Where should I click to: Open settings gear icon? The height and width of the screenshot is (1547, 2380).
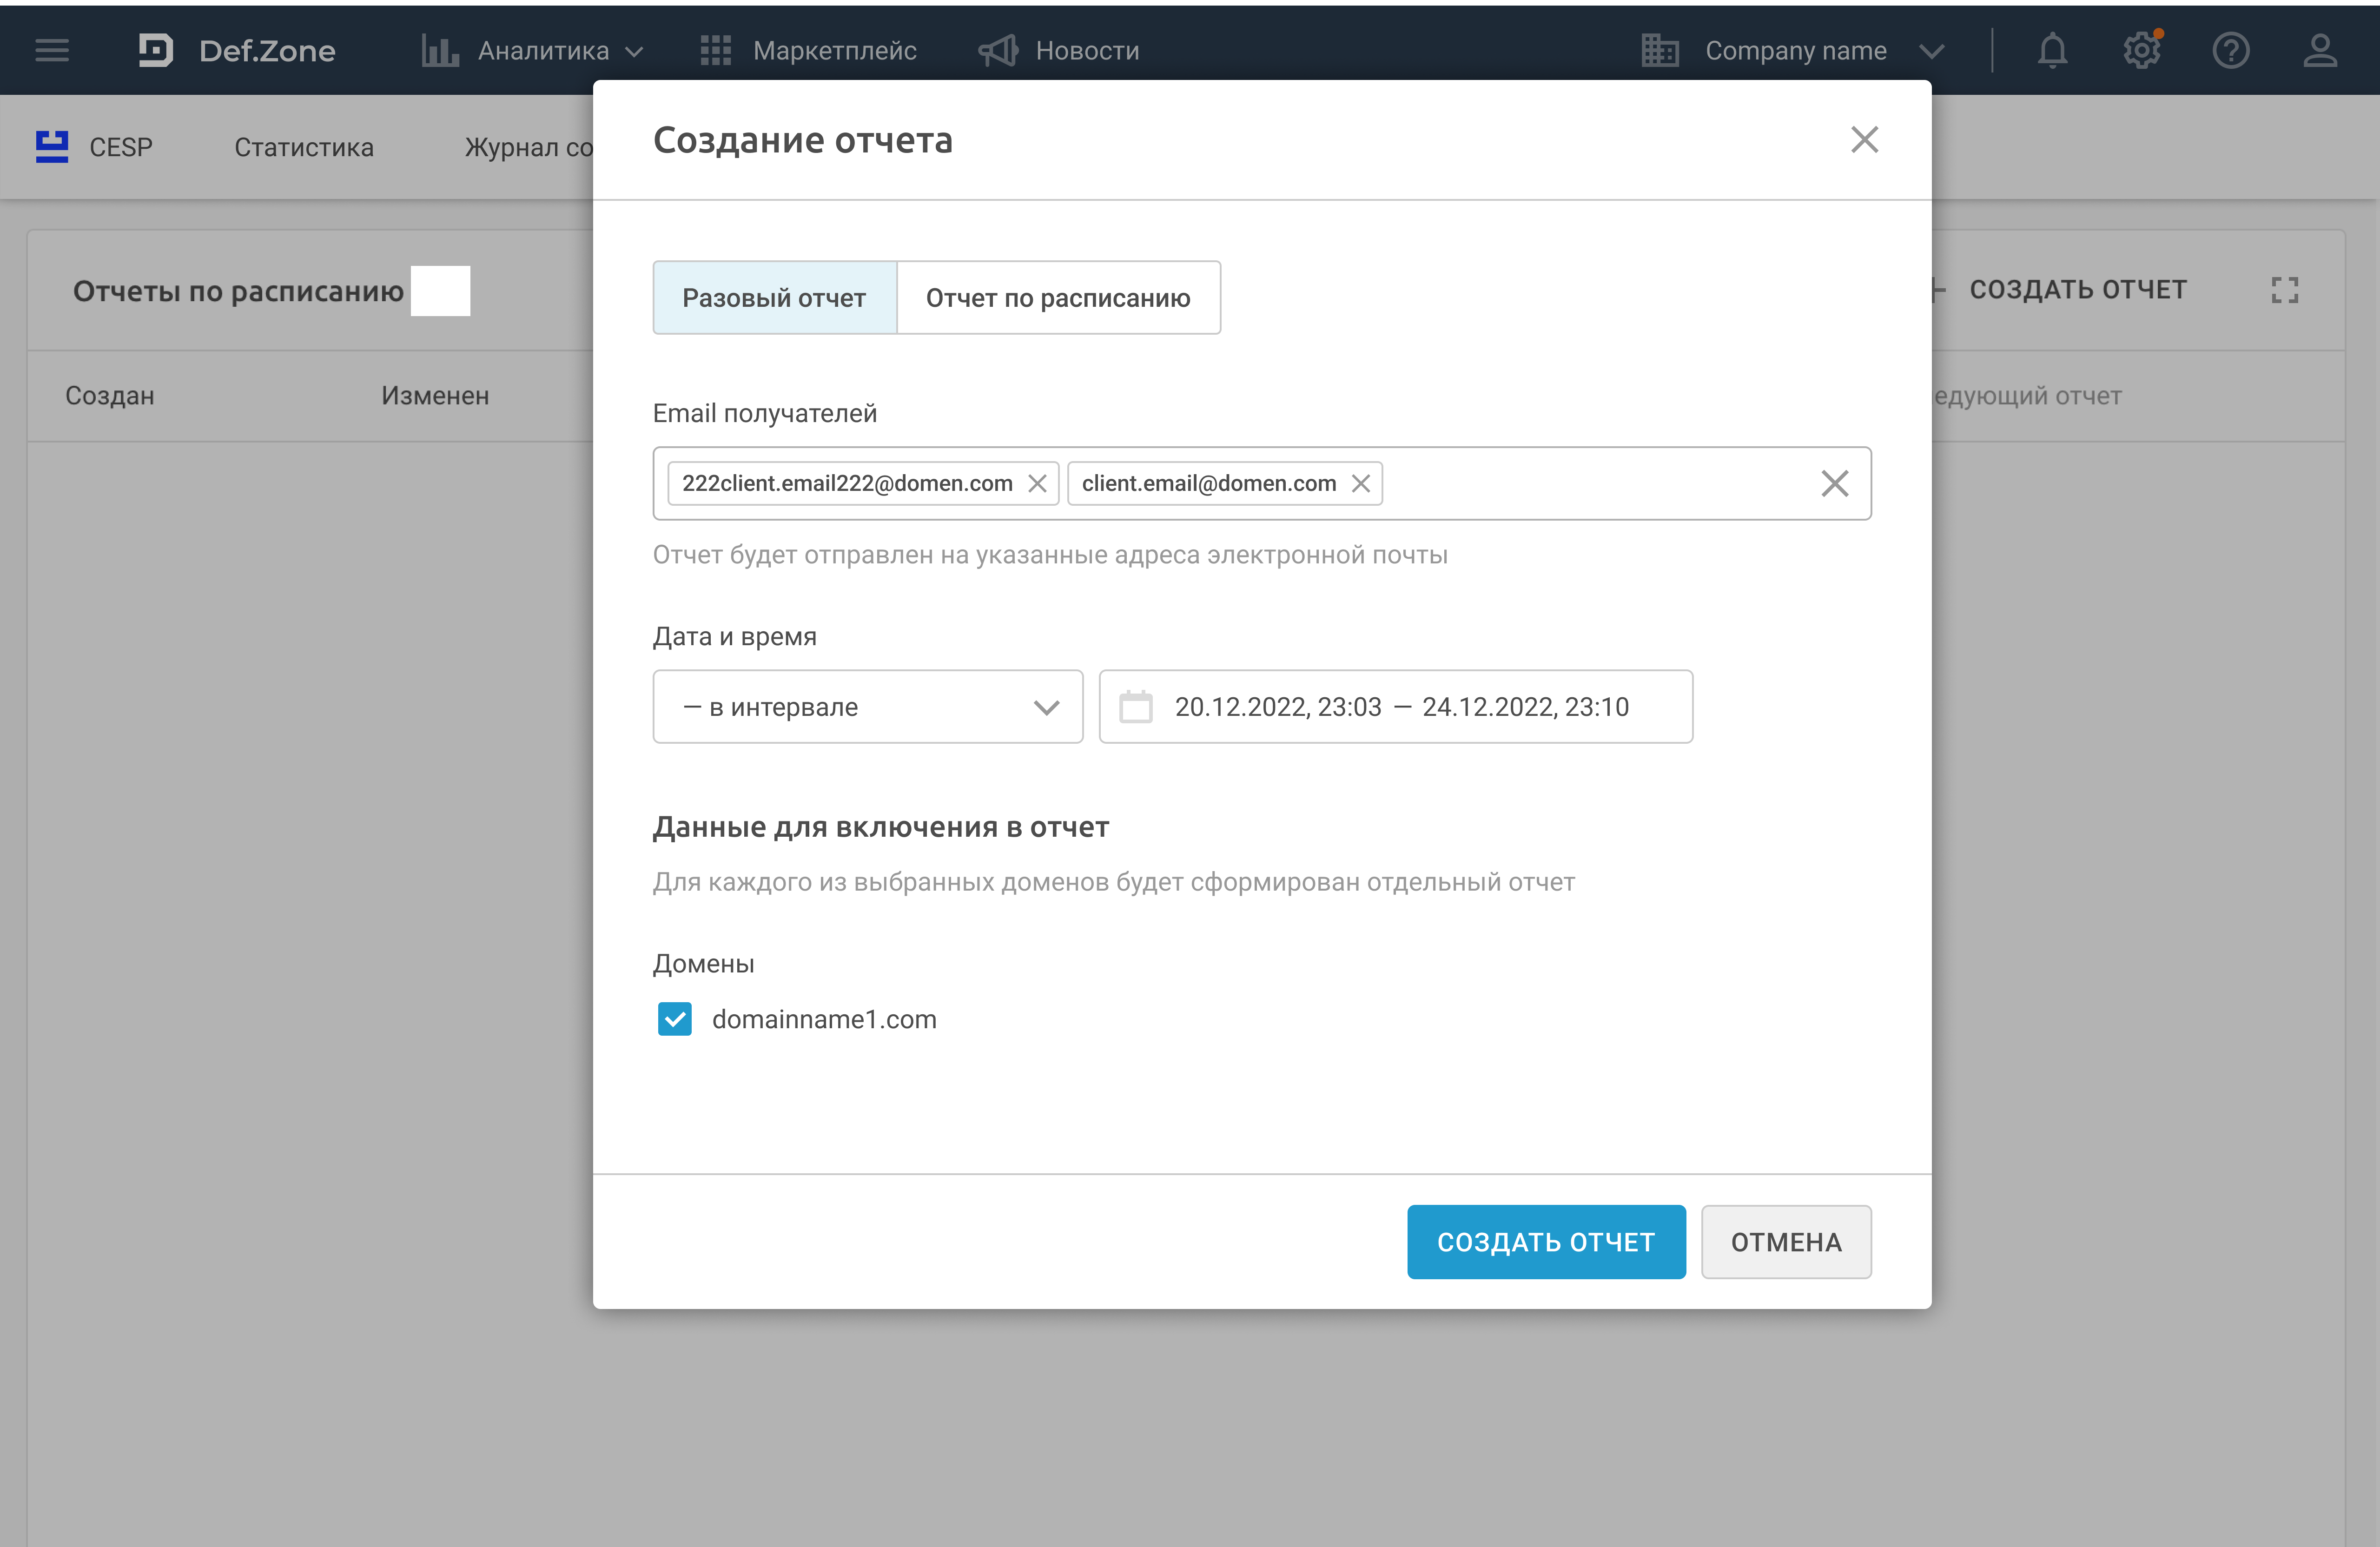click(2141, 50)
